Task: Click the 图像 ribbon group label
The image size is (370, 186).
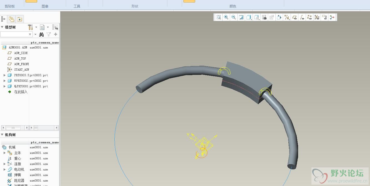Action: pyautogui.click(x=45, y=6)
